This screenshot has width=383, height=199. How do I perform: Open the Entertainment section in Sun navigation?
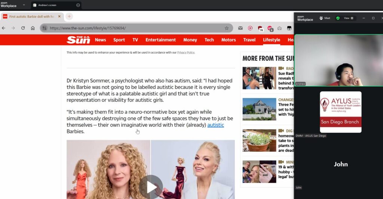pos(160,40)
